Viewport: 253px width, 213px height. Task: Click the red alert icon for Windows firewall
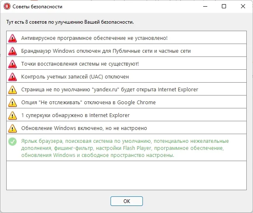12,51
